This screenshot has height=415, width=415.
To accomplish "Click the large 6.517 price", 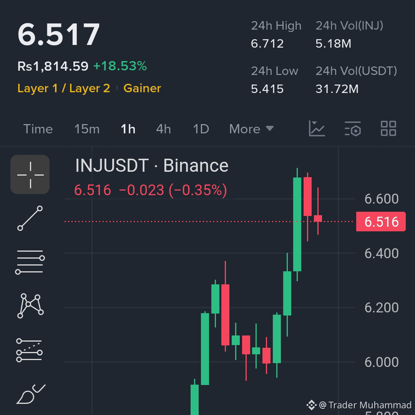I will point(58,35).
